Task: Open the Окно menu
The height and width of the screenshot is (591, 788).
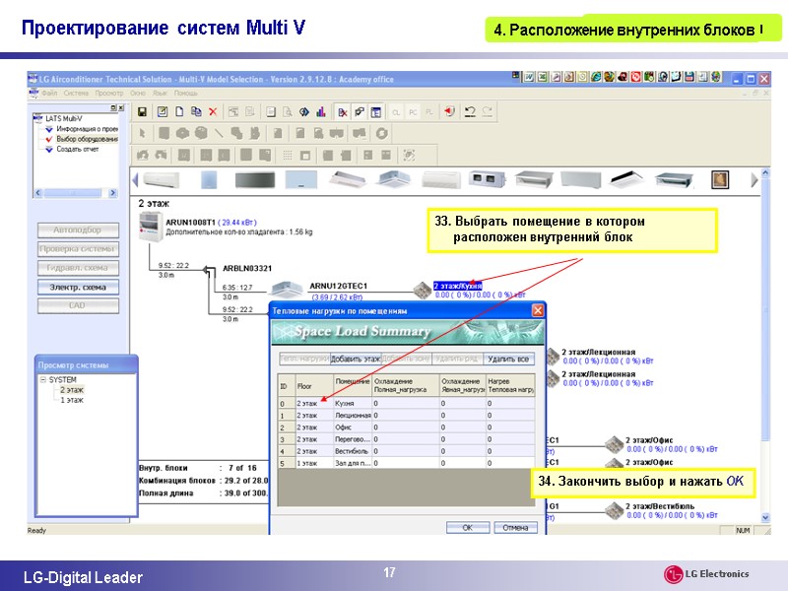Action: (137, 93)
